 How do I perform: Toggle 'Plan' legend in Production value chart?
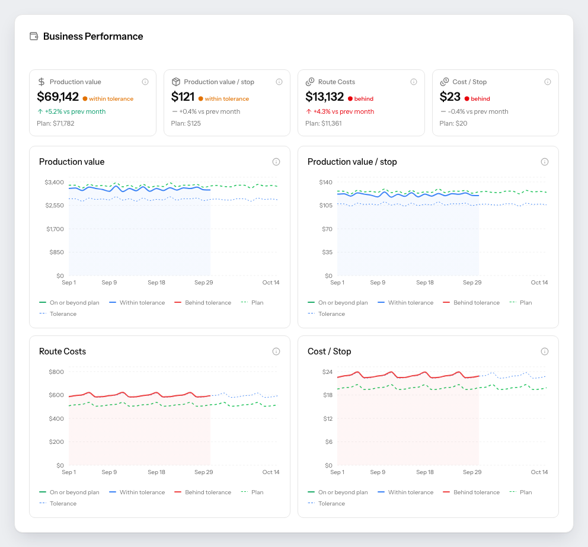pyautogui.click(x=252, y=303)
